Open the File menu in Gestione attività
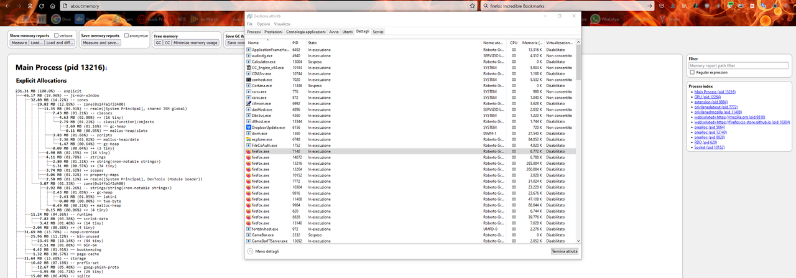 [x=249, y=24]
